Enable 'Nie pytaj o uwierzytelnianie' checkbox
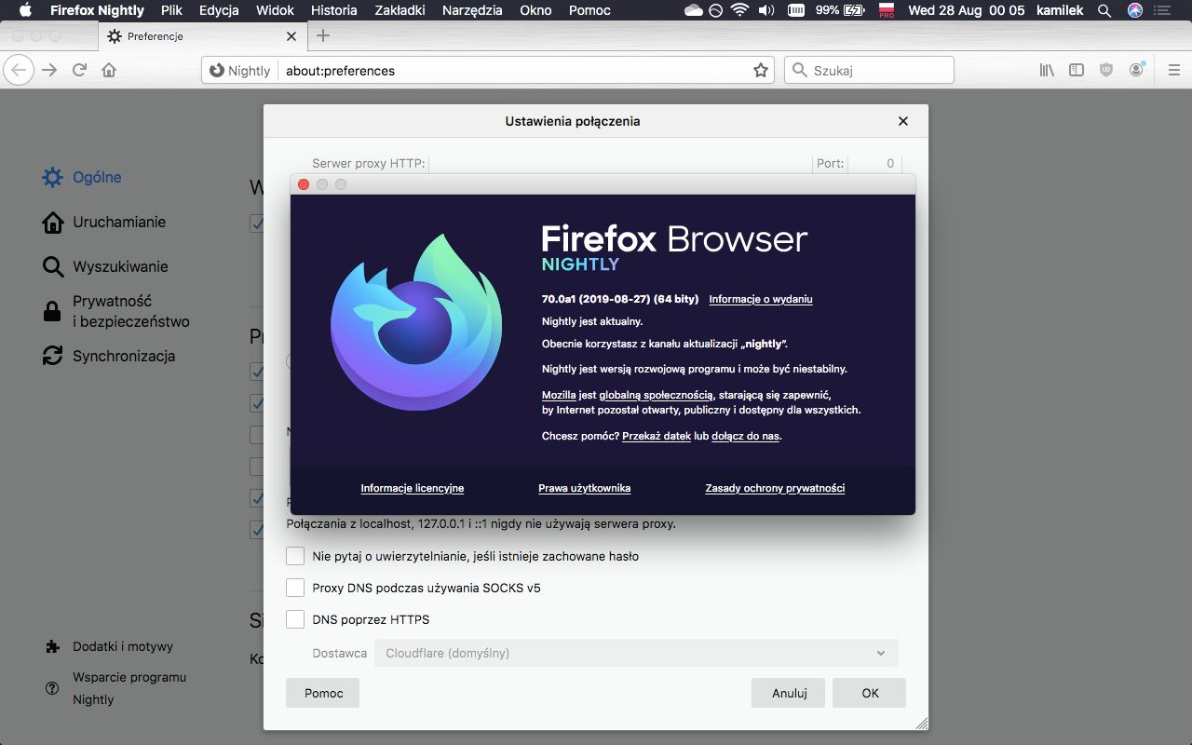Image resolution: width=1192 pixels, height=745 pixels. tap(295, 555)
